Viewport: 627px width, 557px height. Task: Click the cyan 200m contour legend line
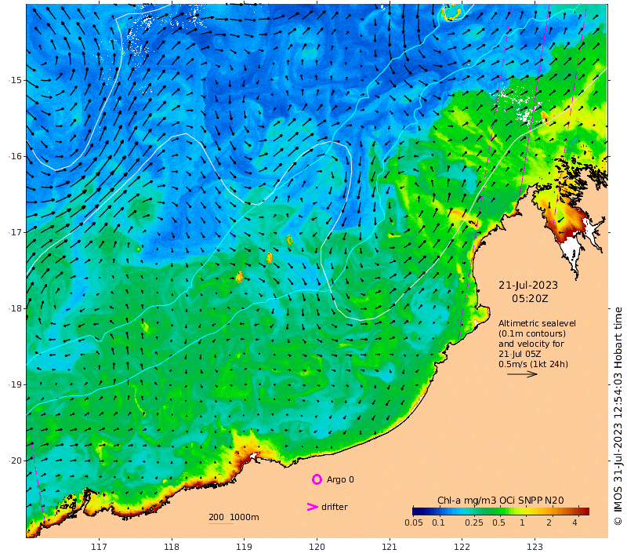point(221,523)
